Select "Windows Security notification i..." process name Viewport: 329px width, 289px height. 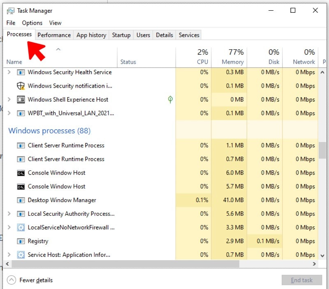[x=70, y=86]
